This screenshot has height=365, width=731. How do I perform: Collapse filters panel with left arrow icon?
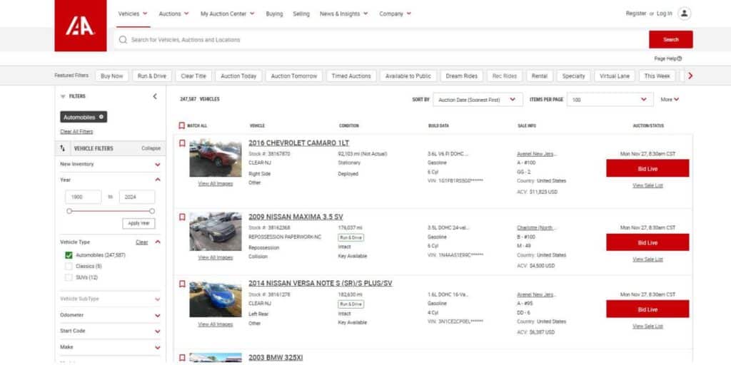pyautogui.click(x=155, y=96)
